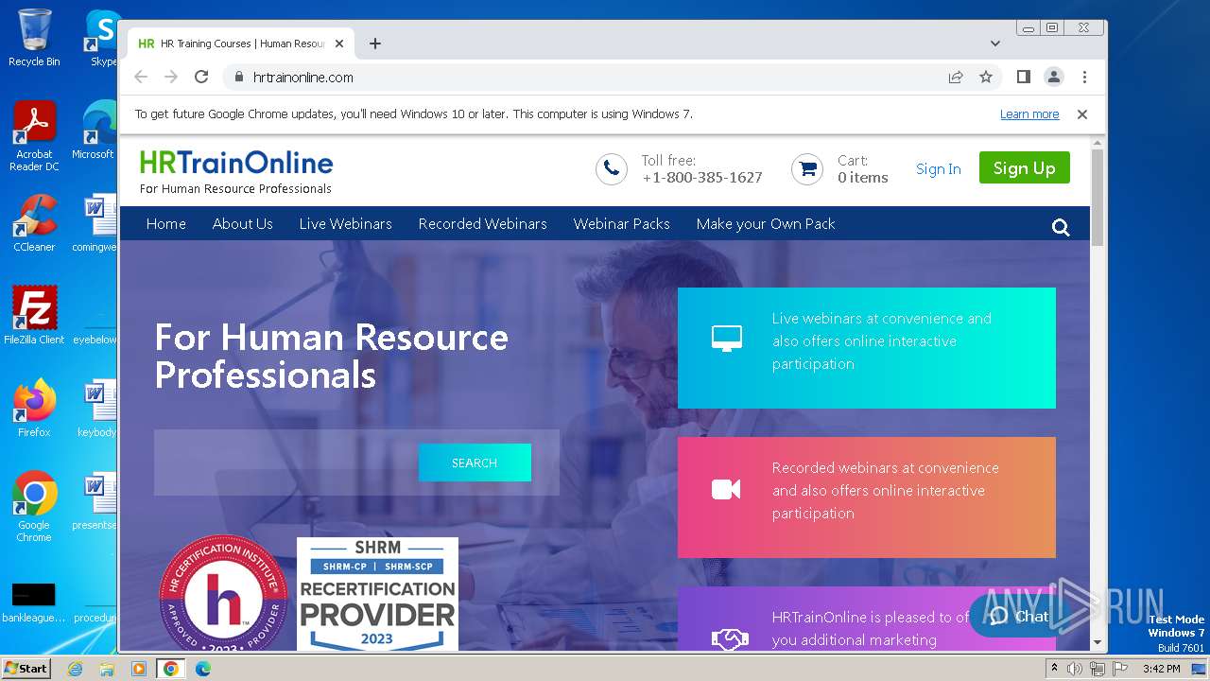Open Chrome profile avatar
The height and width of the screenshot is (681, 1210).
(1053, 78)
